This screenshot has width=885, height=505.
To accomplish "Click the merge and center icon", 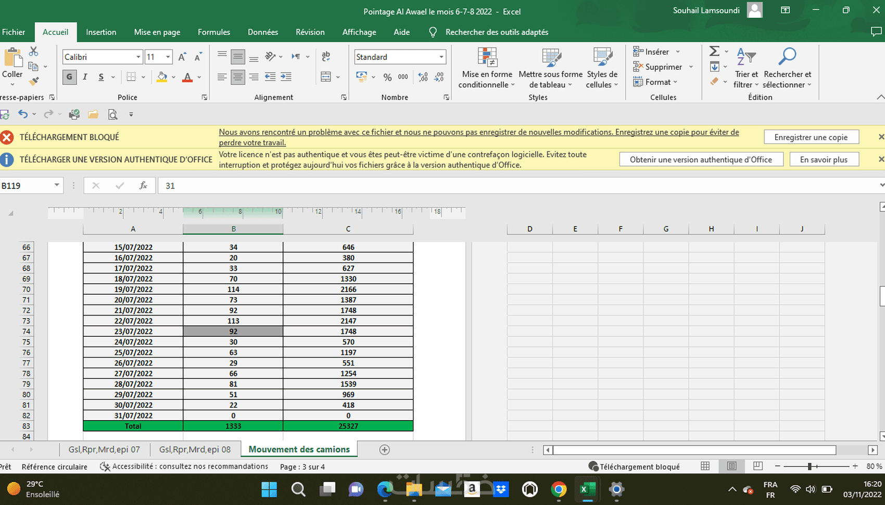I will pyautogui.click(x=326, y=77).
